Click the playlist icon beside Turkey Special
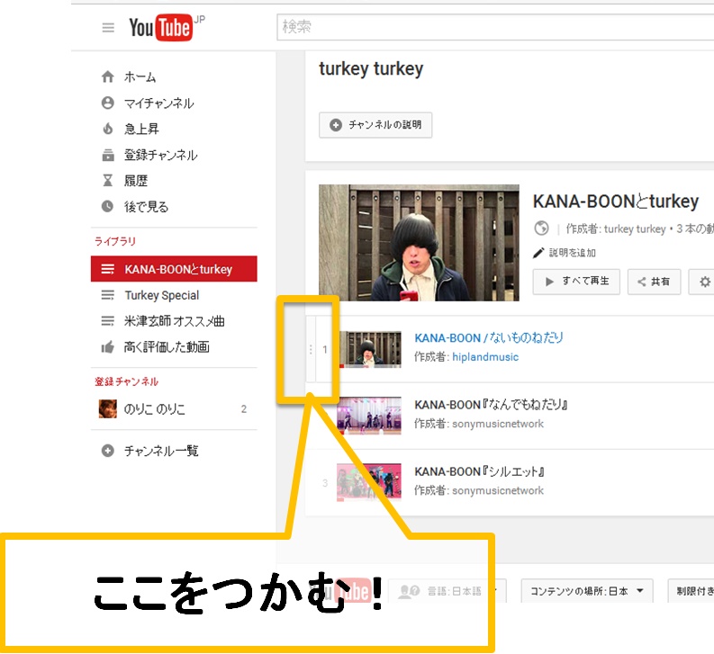This screenshot has width=714, height=654. pyautogui.click(x=107, y=295)
